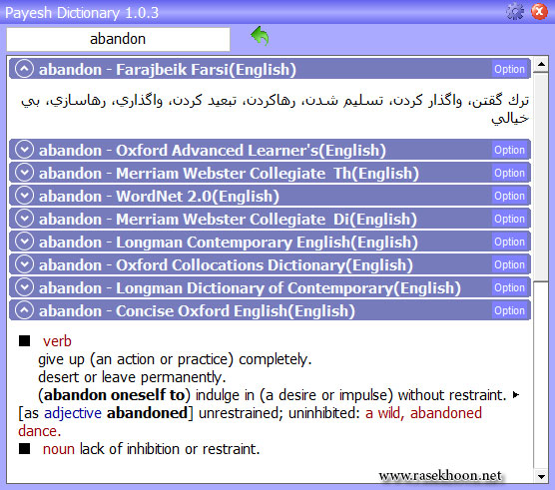Expand the Longman Dictionary of Contemporary chevron

pyautogui.click(x=24, y=287)
